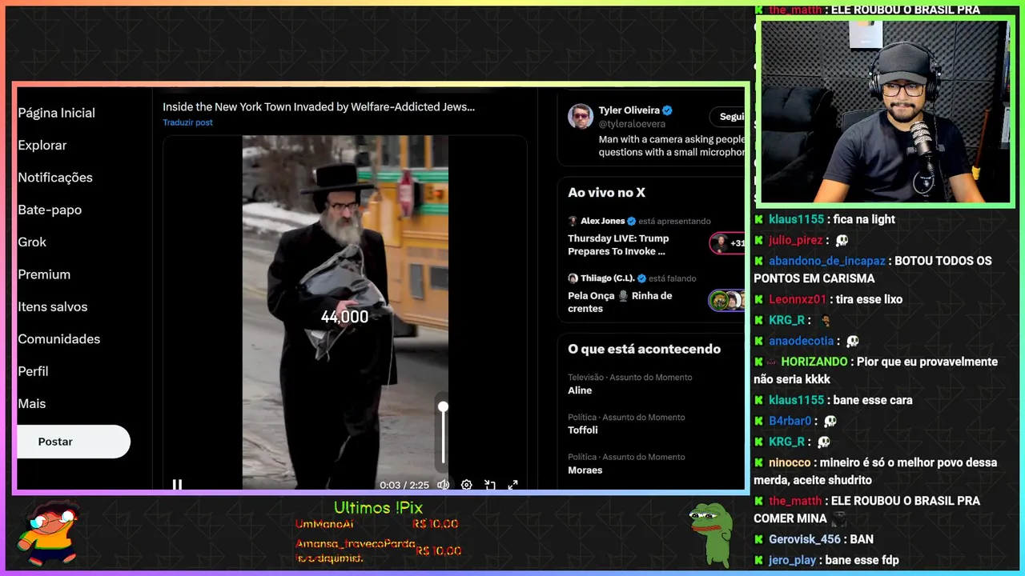Screen dimensions: 1025x576
Task: Click Thiiago (C.L.) verified badge
Action: [641, 278]
